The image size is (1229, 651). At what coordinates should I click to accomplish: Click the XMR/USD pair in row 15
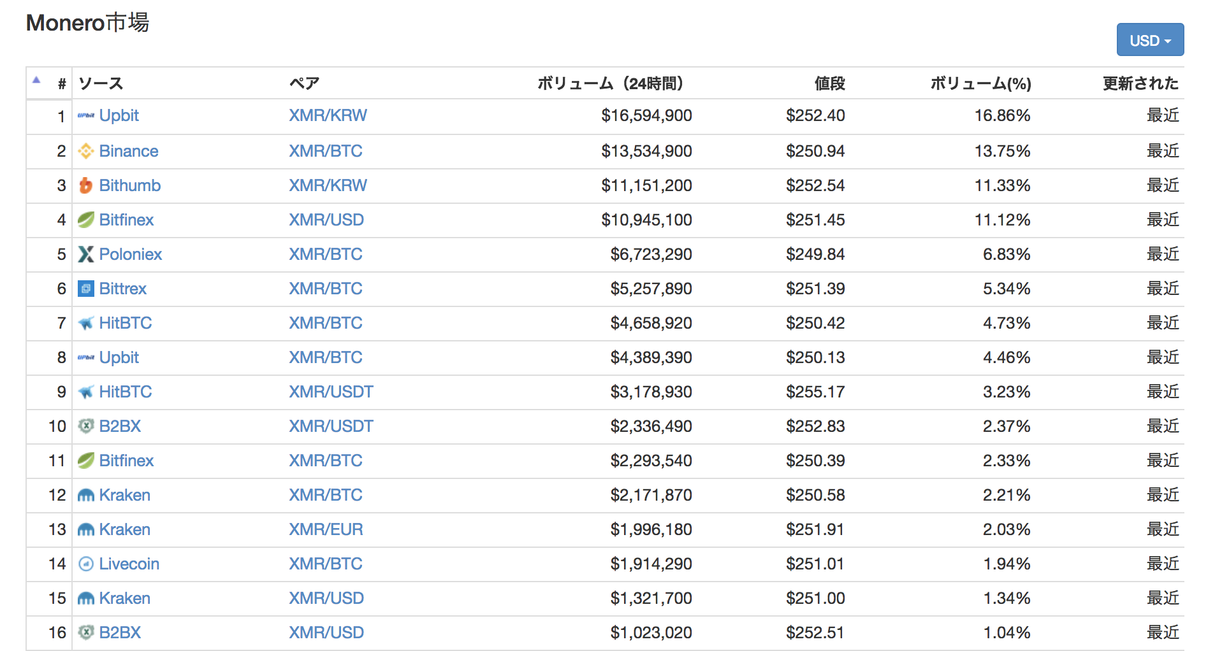[x=326, y=598]
